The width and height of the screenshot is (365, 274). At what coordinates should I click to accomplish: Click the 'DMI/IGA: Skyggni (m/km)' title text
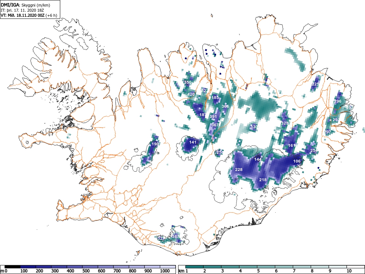click(x=26, y=5)
